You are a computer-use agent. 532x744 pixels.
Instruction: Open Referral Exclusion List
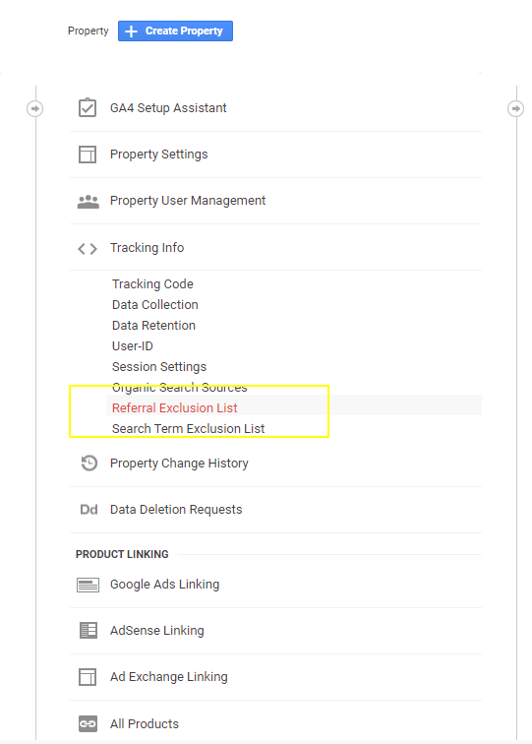(x=174, y=407)
